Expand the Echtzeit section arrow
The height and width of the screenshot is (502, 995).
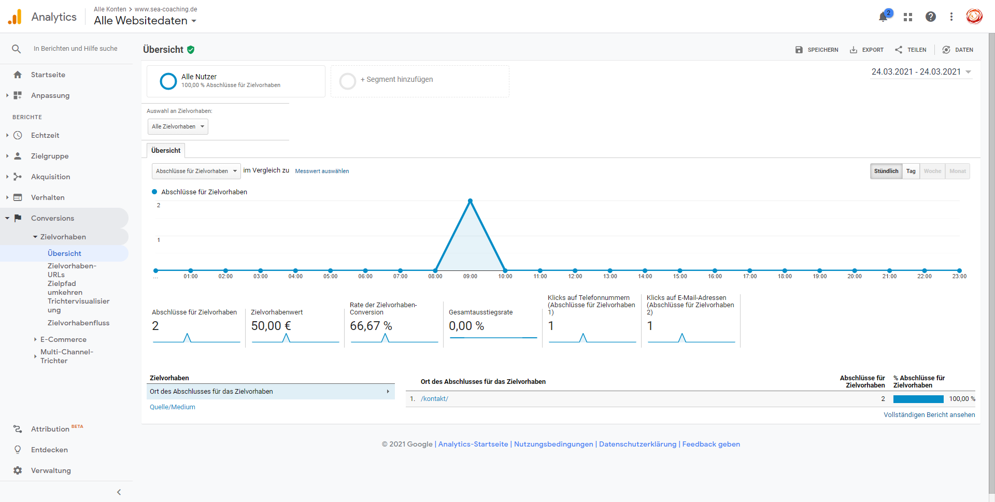7,135
